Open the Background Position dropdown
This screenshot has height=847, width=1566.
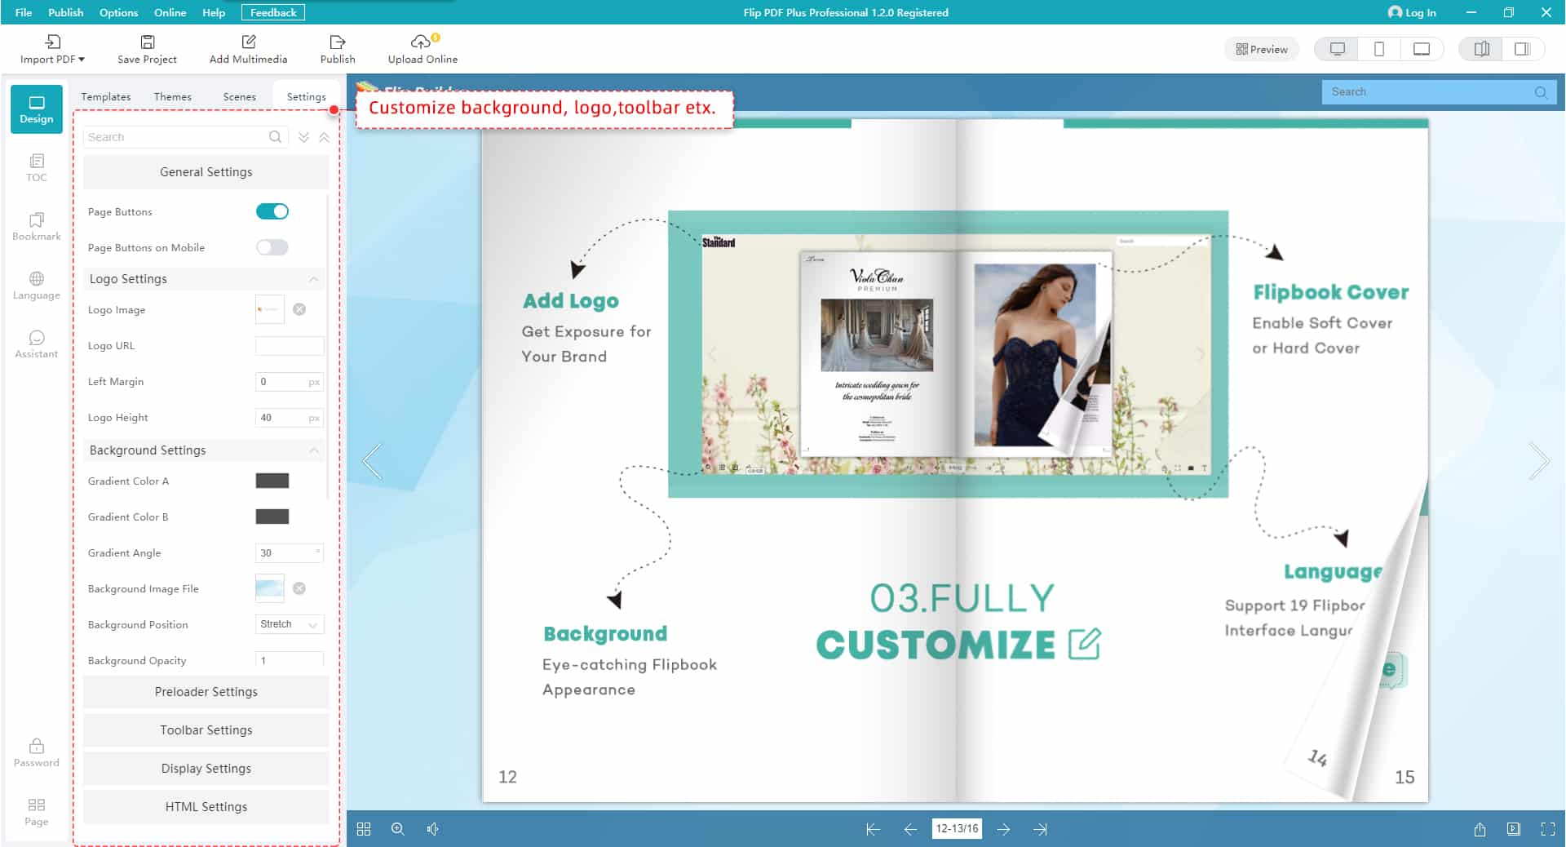pos(289,624)
